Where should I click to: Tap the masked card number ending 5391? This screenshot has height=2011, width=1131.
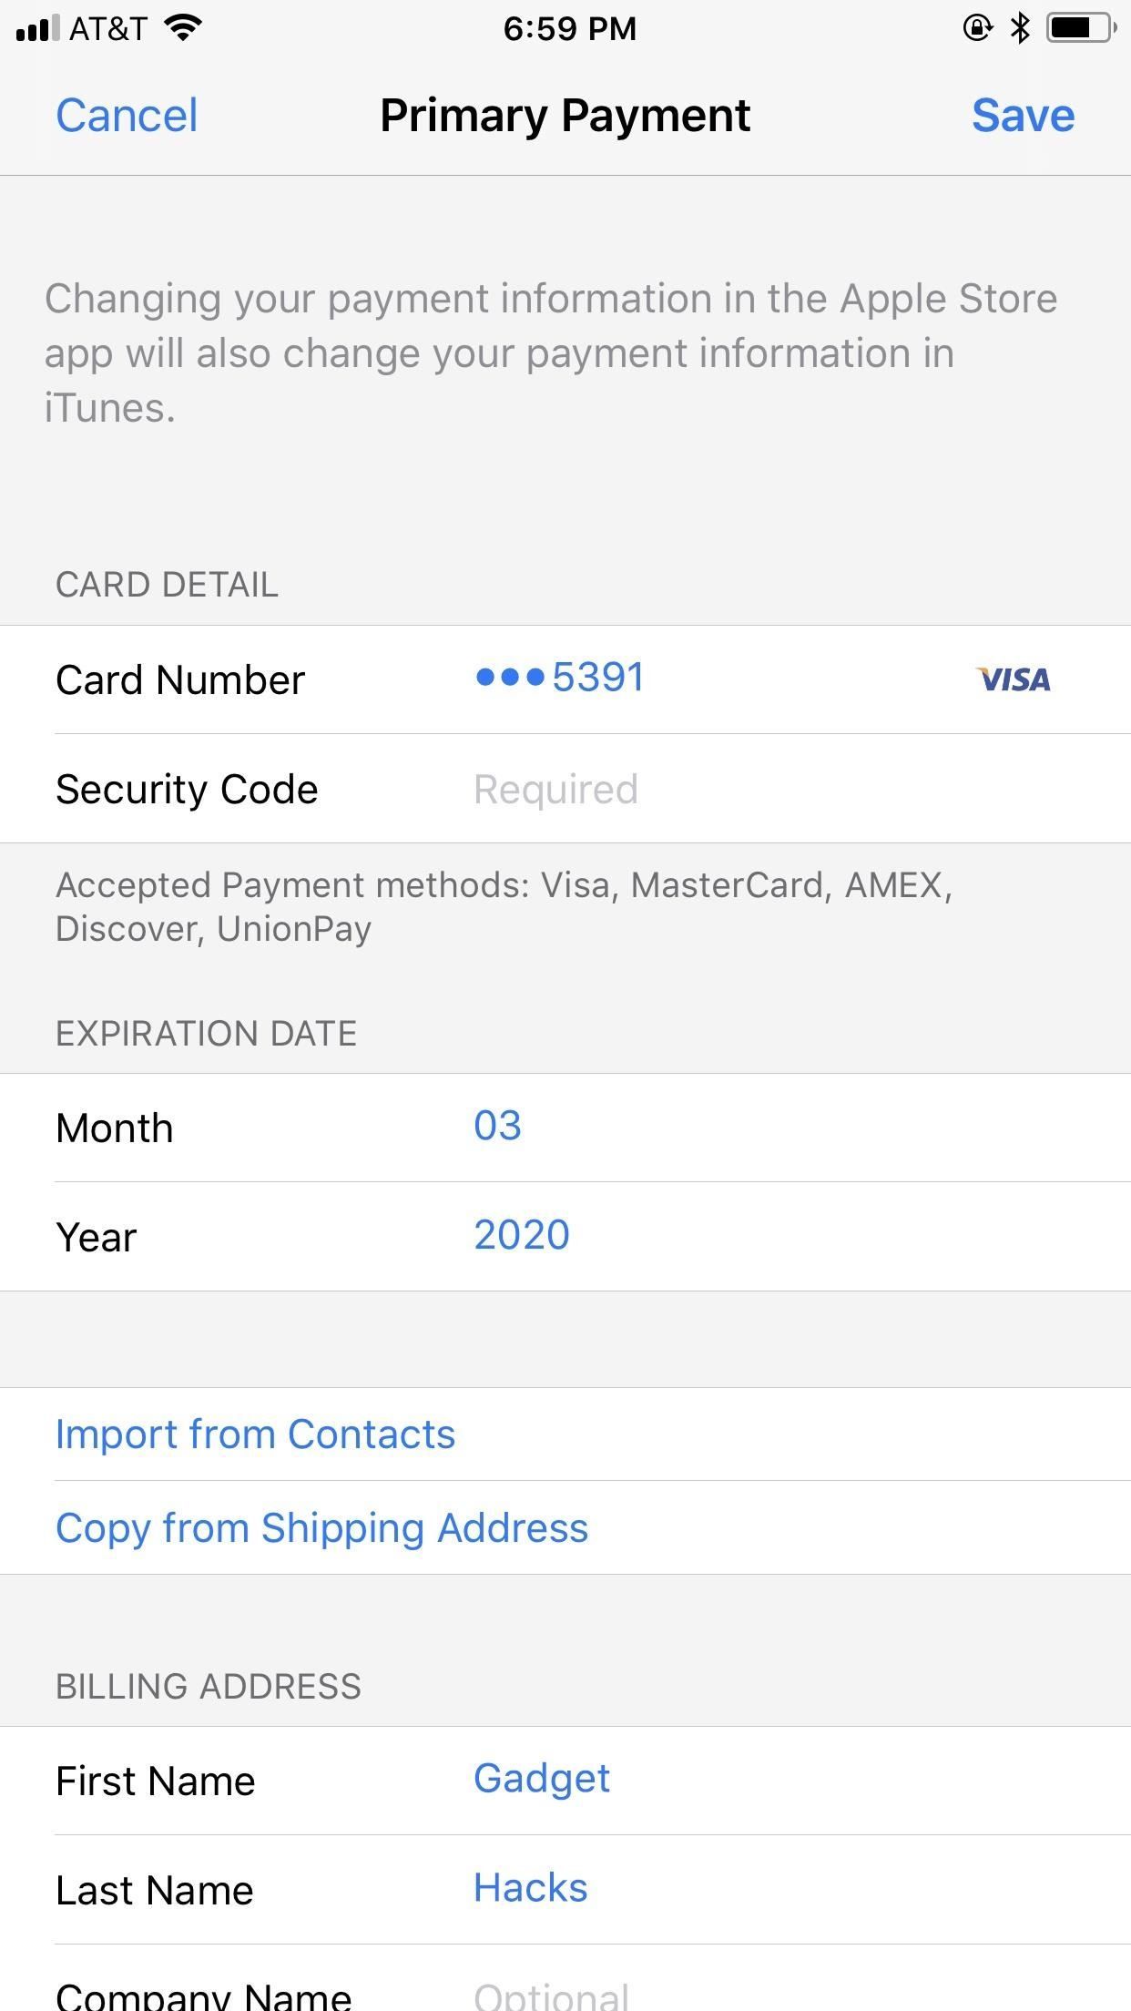pos(559,678)
